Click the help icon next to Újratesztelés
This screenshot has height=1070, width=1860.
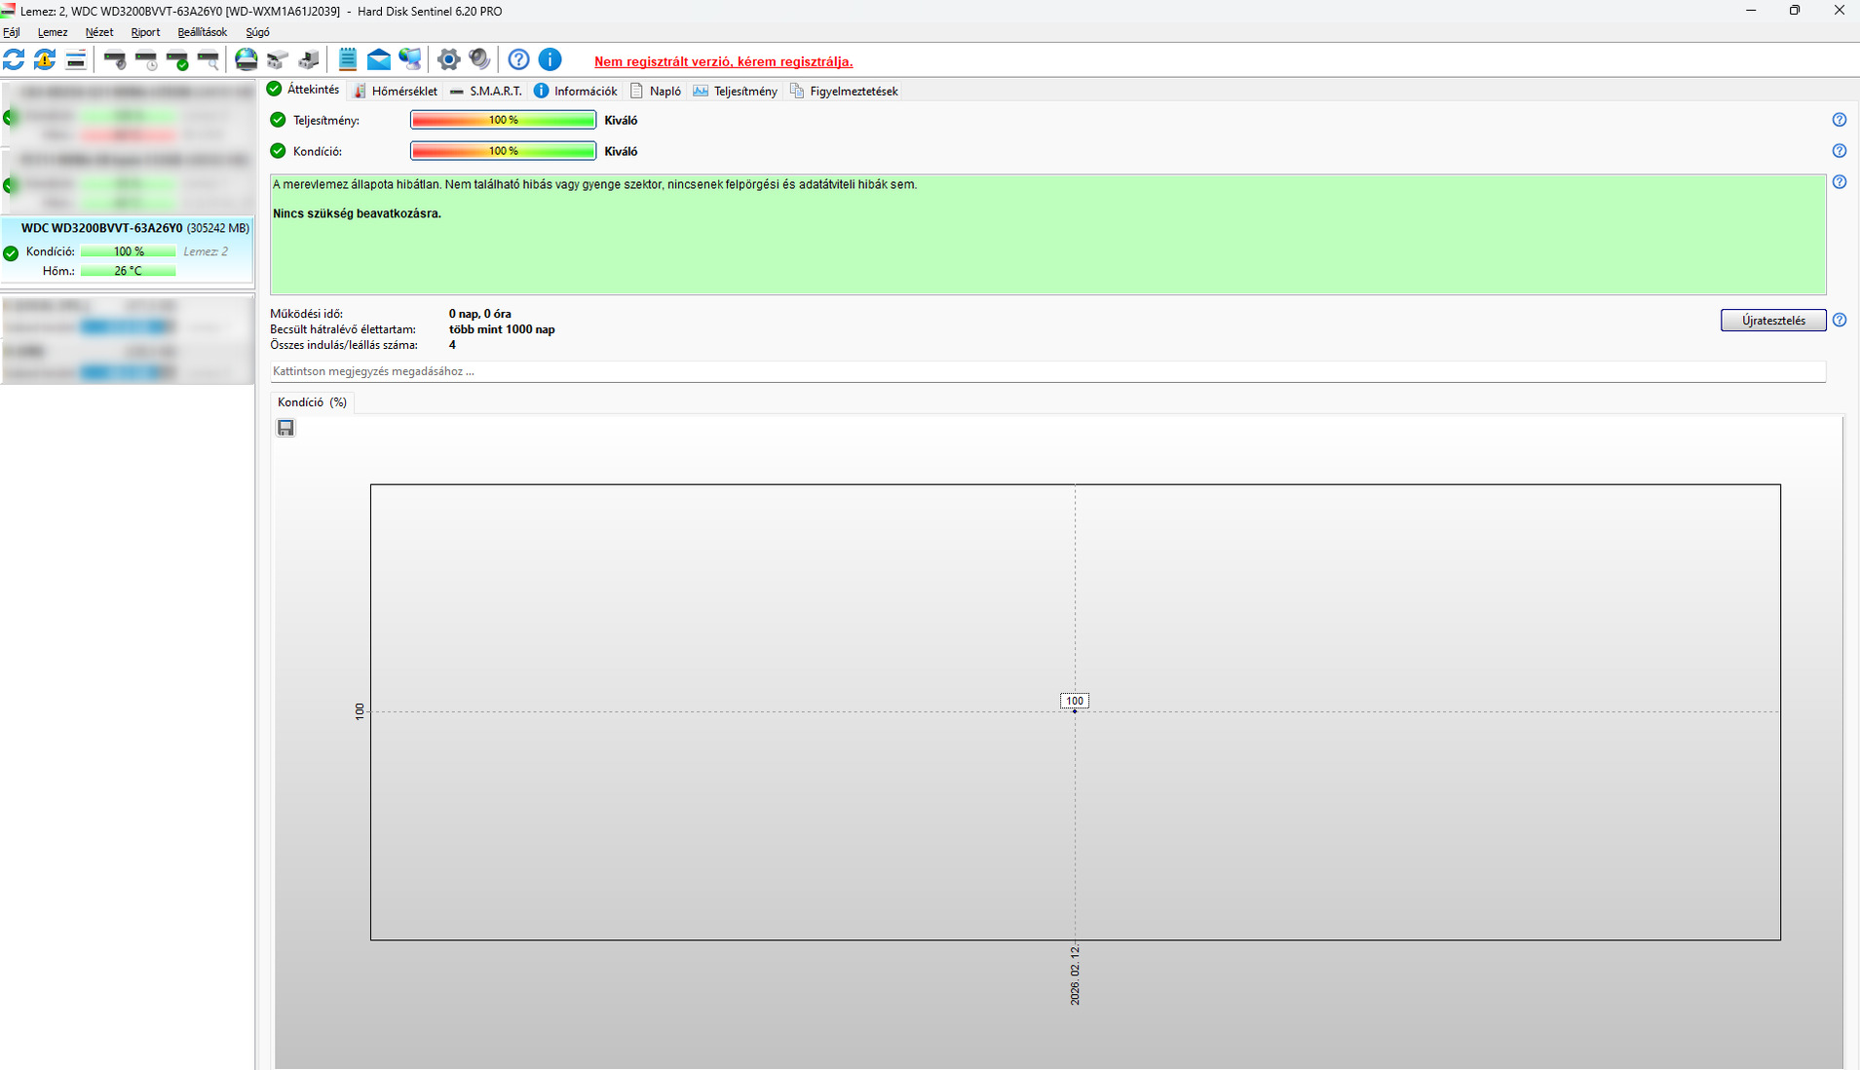[x=1840, y=320]
